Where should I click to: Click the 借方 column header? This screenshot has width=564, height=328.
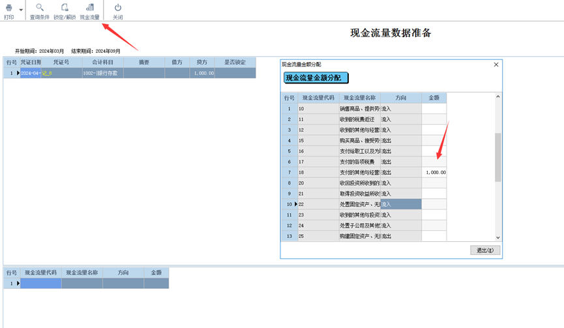[177, 62]
